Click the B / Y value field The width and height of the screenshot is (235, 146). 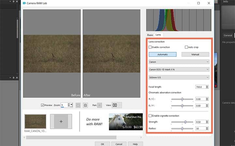[x=200, y=106]
